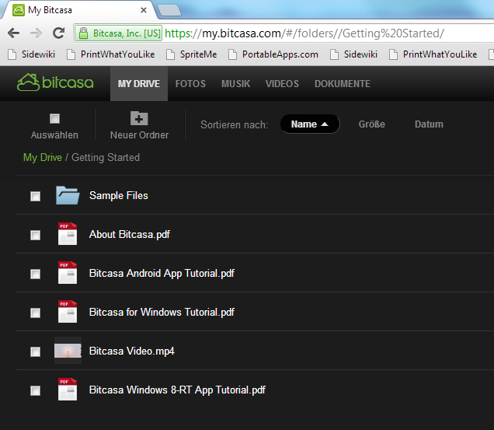Open second PrintWhatYouLike bookmark
The height and width of the screenshot is (430, 494).
click(x=433, y=54)
